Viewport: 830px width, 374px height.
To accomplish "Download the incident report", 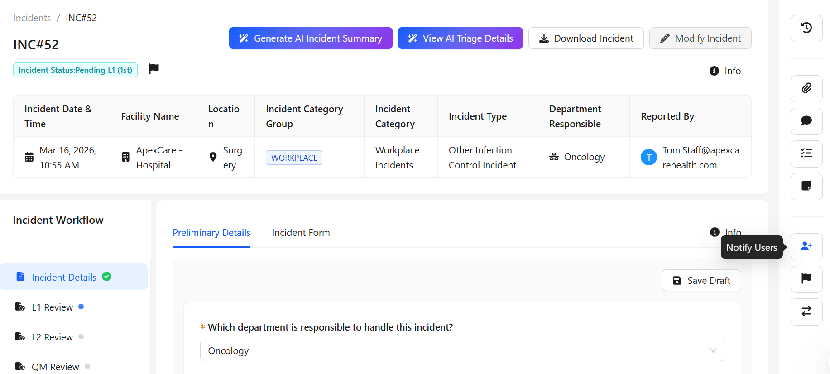I will click(585, 38).
